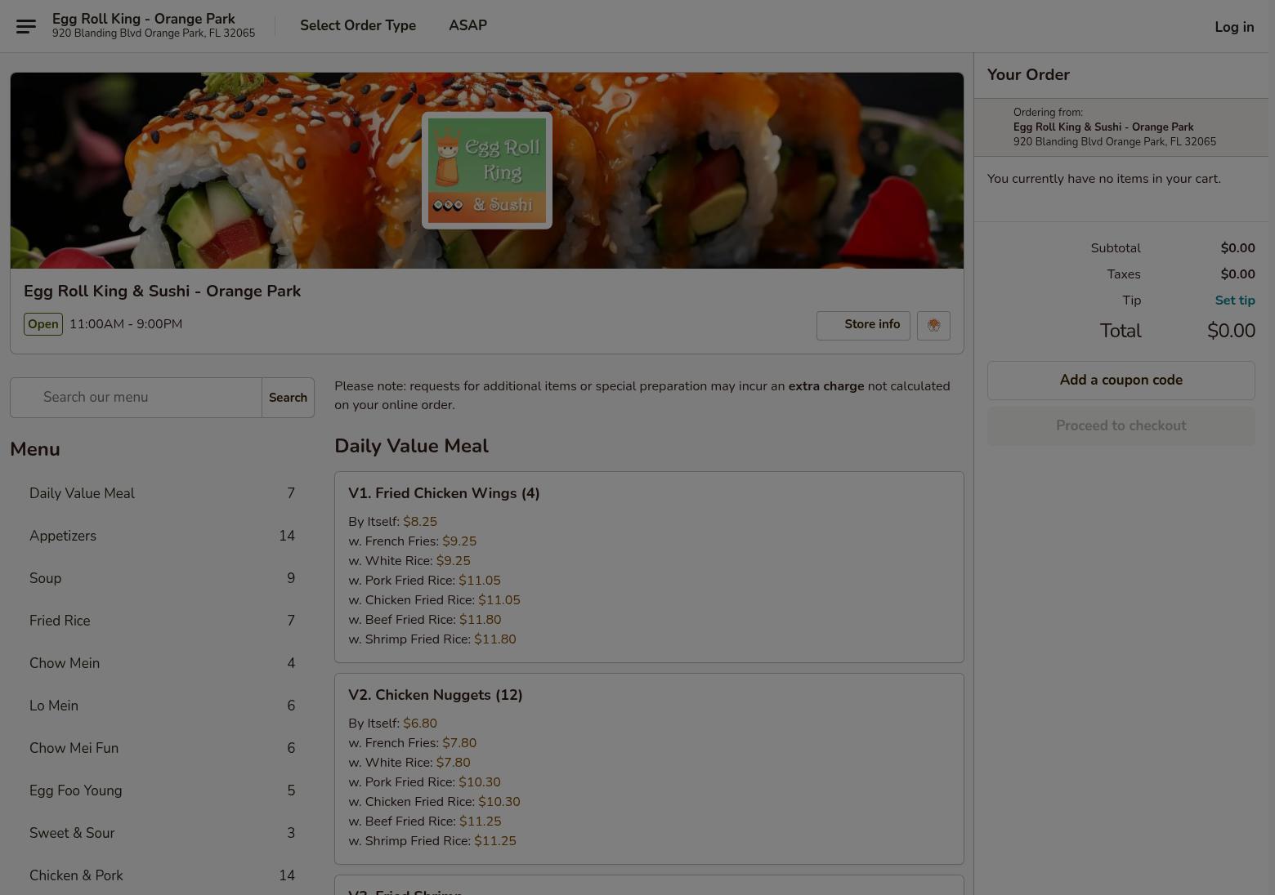Select the Egg Foo Young category

click(x=162, y=790)
